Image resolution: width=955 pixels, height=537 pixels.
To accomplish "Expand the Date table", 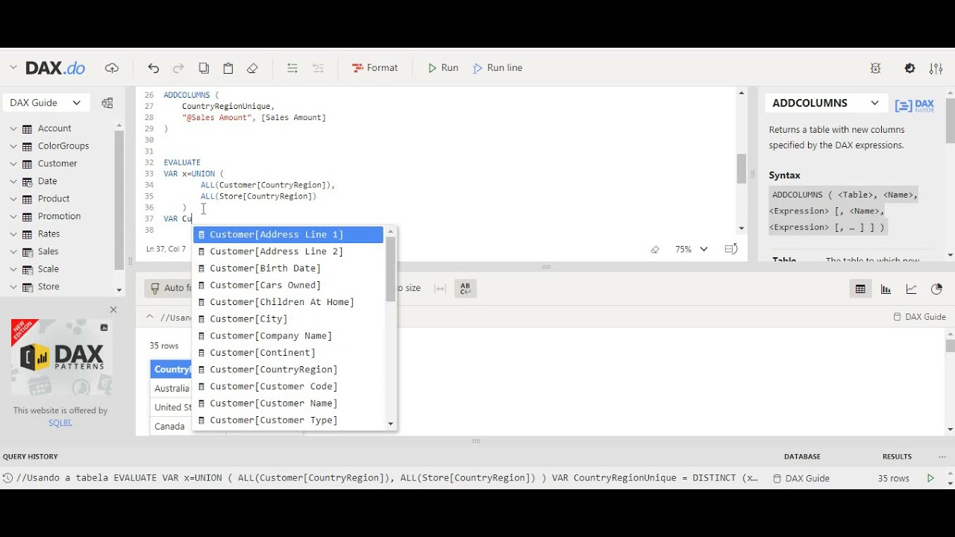I will pos(13,181).
